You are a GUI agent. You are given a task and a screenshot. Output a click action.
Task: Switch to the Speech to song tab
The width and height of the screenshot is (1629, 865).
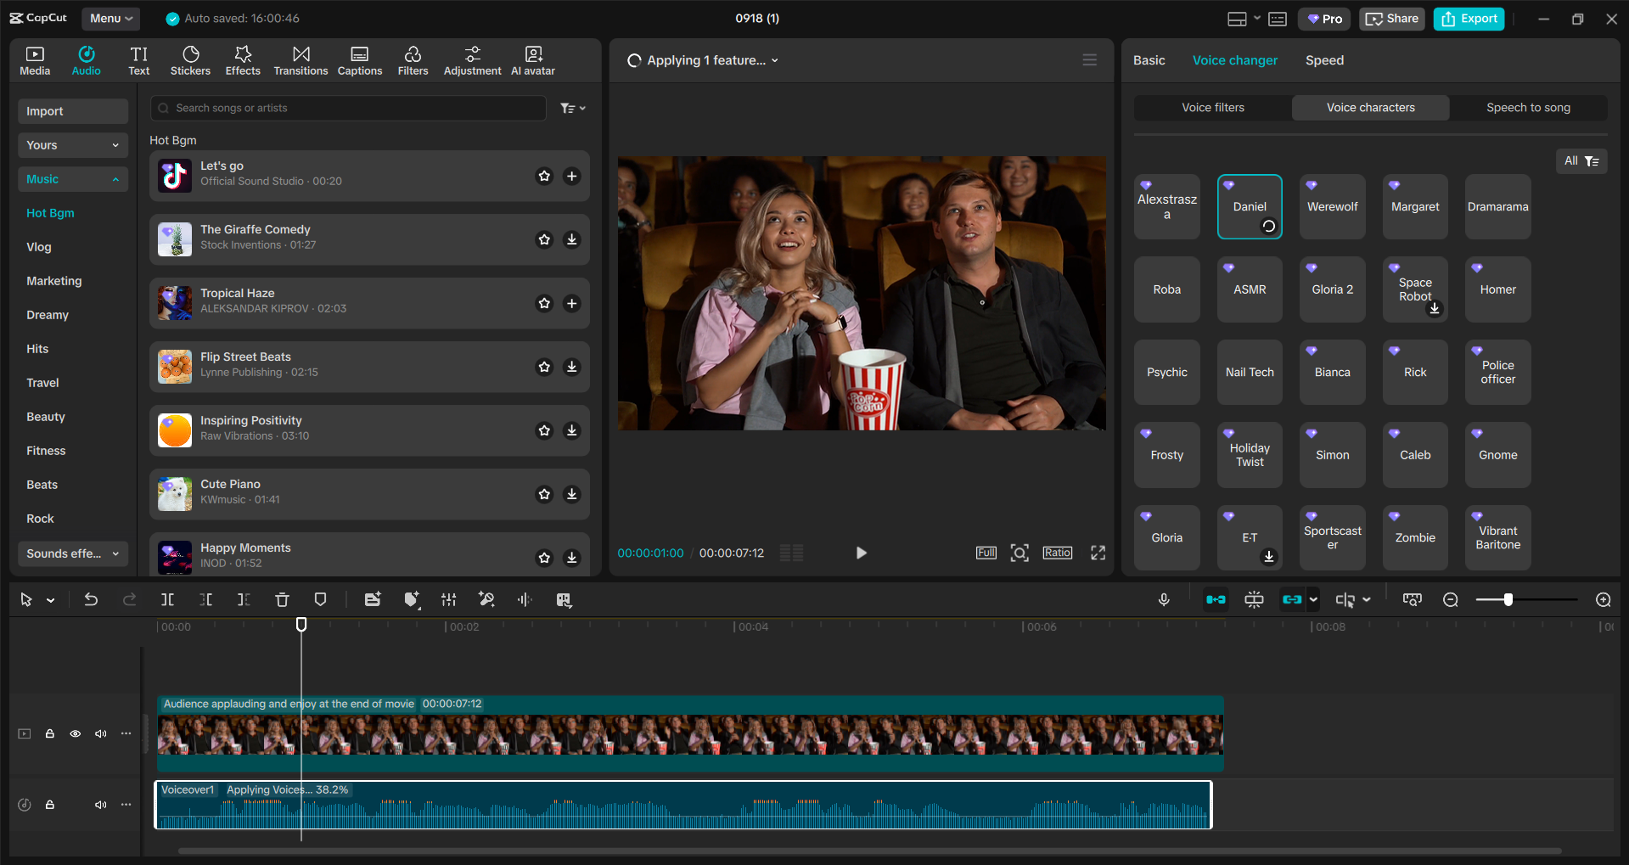pyautogui.click(x=1528, y=107)
